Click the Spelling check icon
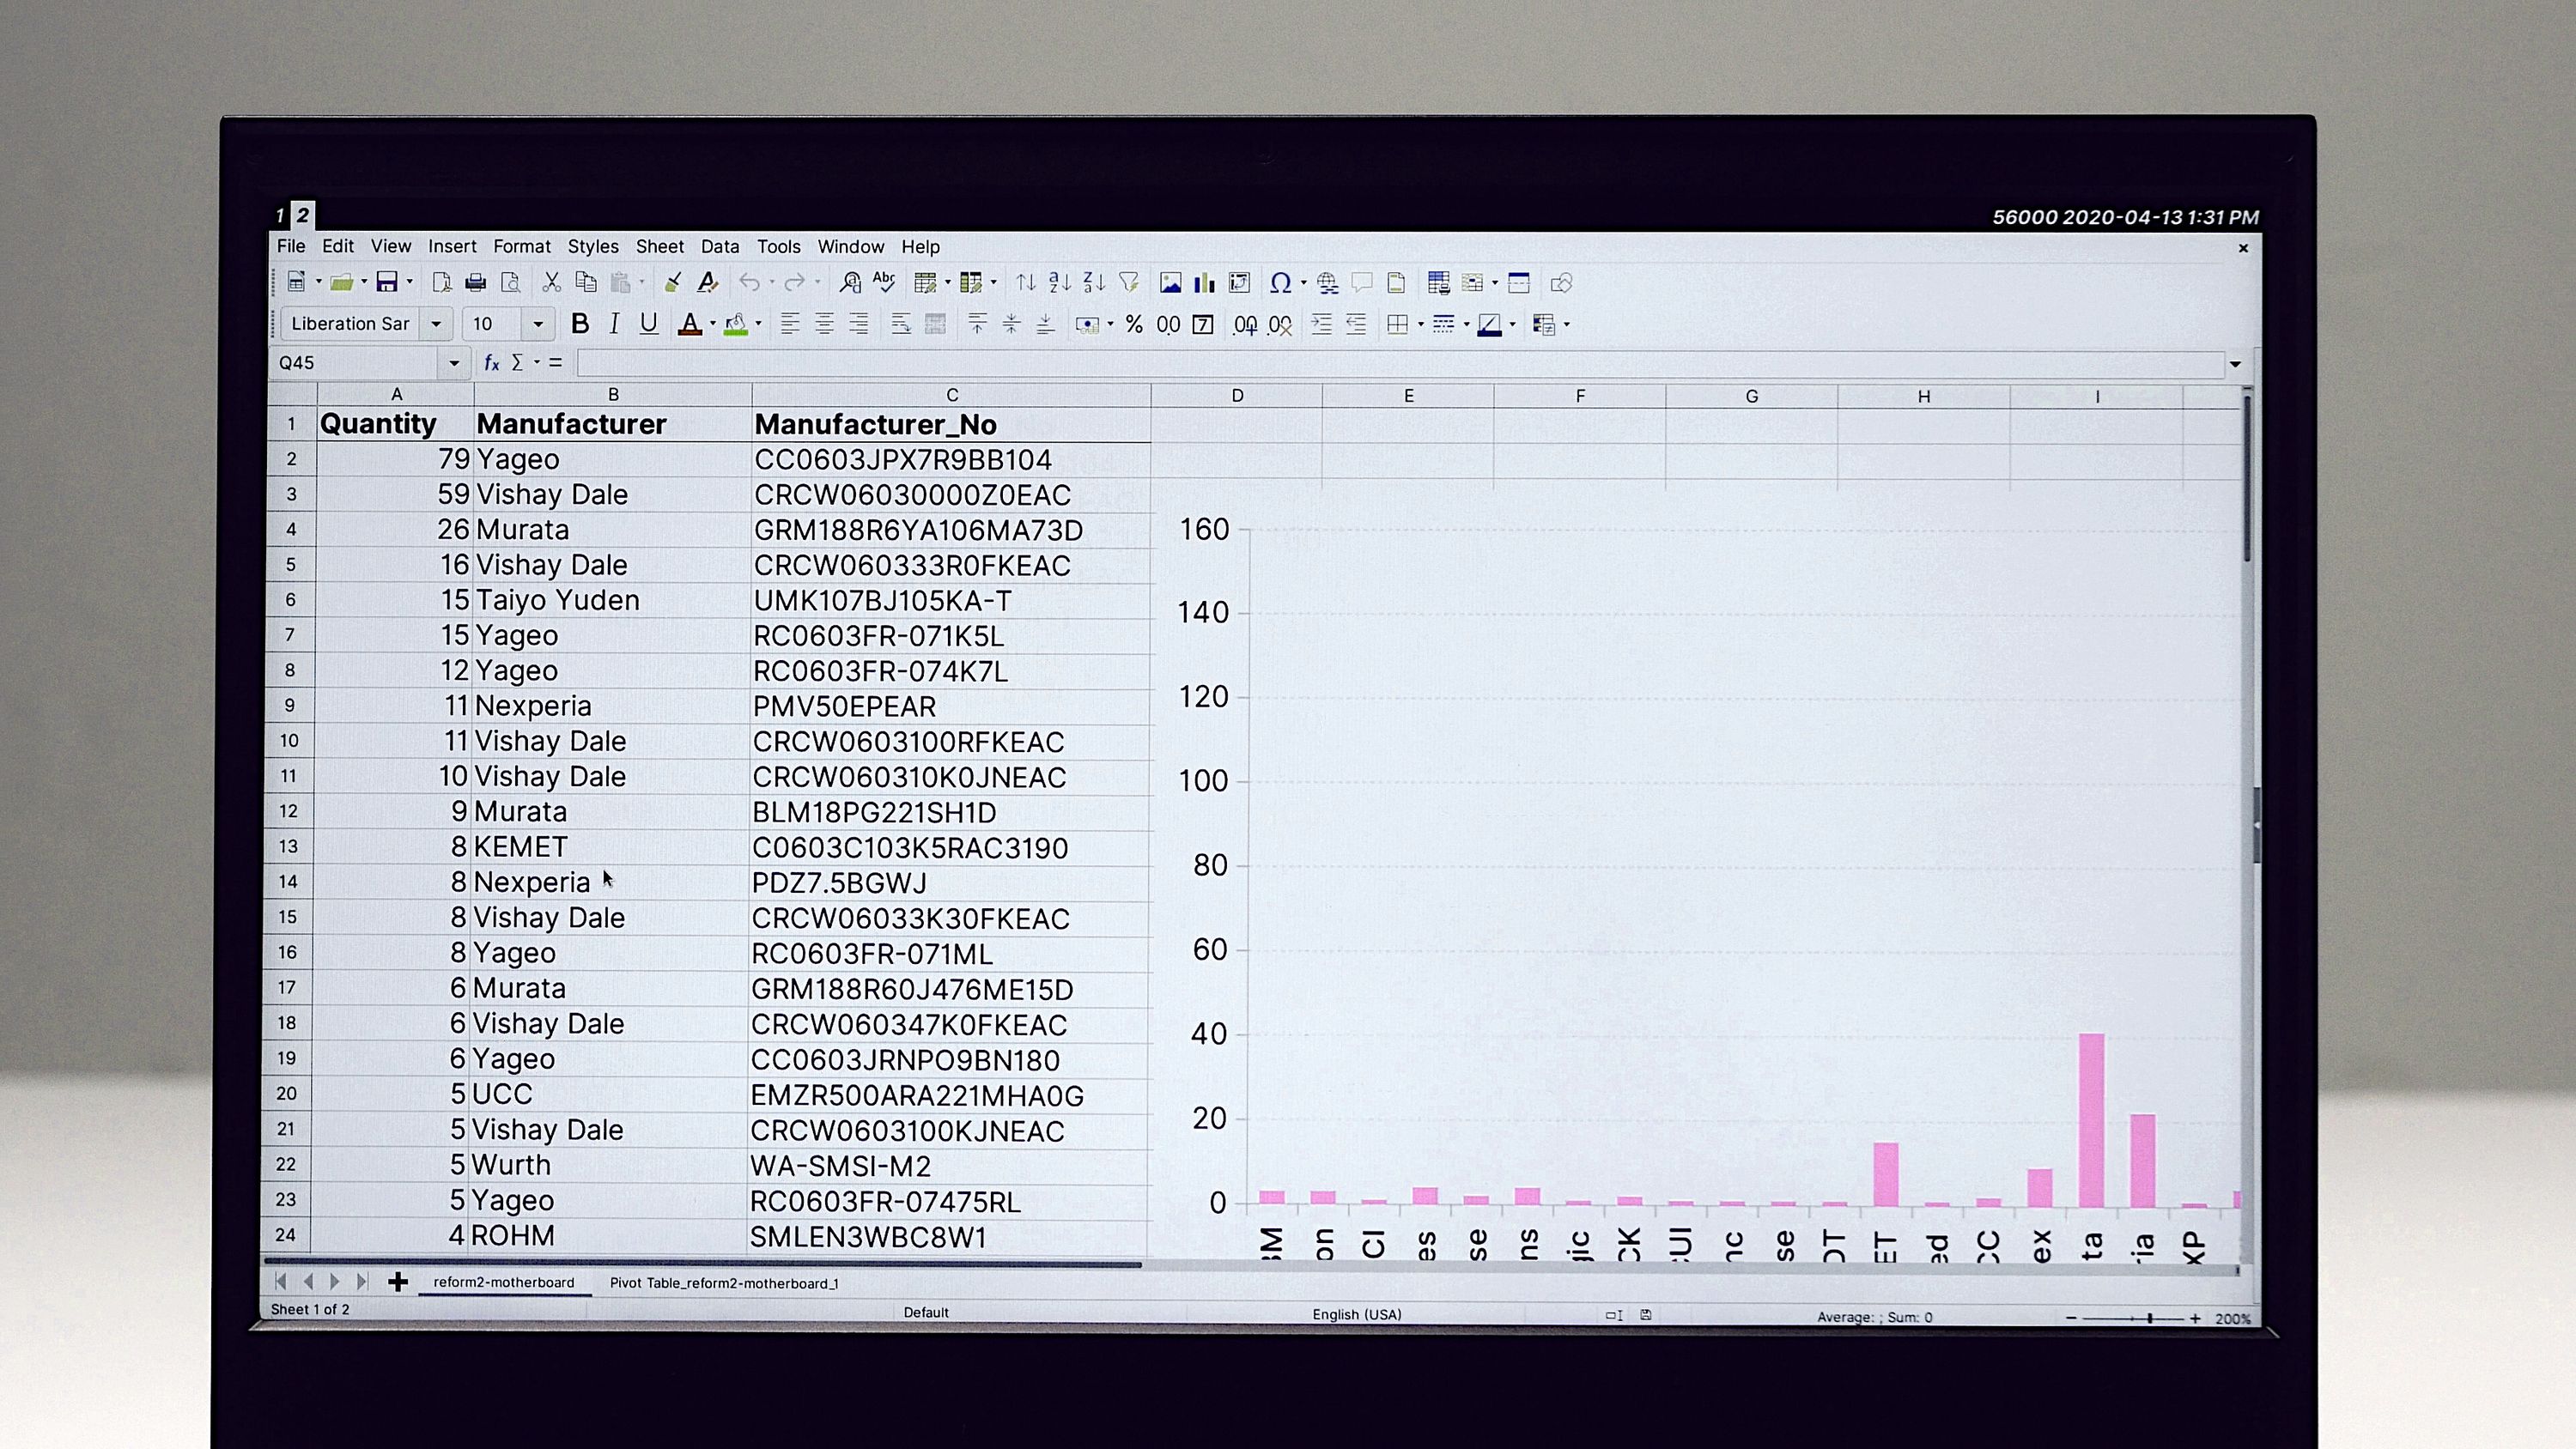 884,283
